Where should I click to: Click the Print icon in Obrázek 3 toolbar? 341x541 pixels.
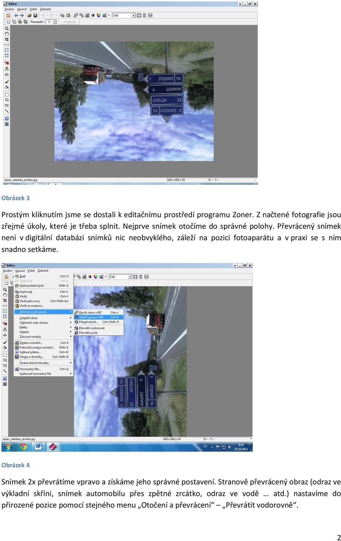(x=8, y=15)
